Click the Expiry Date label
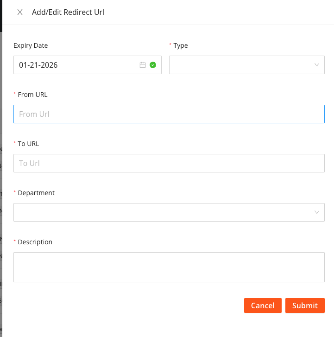This screenshot has height=337, width=334. click(31, 45)
